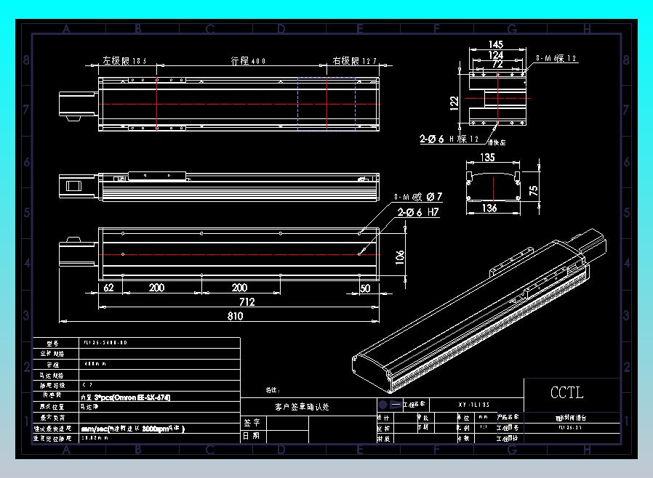The height and width of the screenshot is (478, 653).
Task: Click the '设计' title block label
Action: 383,417
